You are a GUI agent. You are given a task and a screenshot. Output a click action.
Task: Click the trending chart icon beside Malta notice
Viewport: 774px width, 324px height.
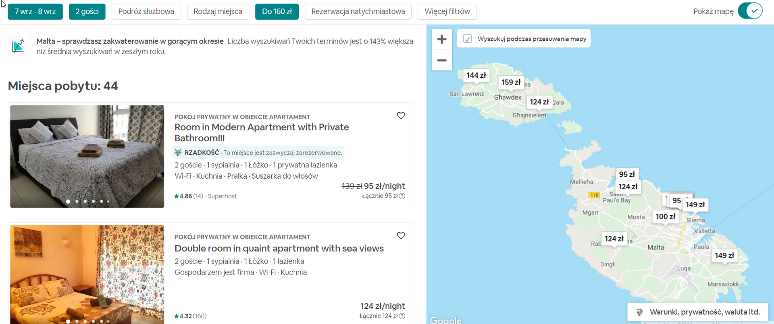[x=18, y=46]
